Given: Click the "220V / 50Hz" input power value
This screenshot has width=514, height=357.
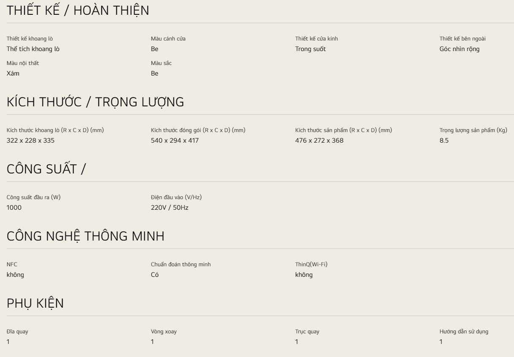Looking at the screenshot, I should pyautogui.click(x=170, y=208).
